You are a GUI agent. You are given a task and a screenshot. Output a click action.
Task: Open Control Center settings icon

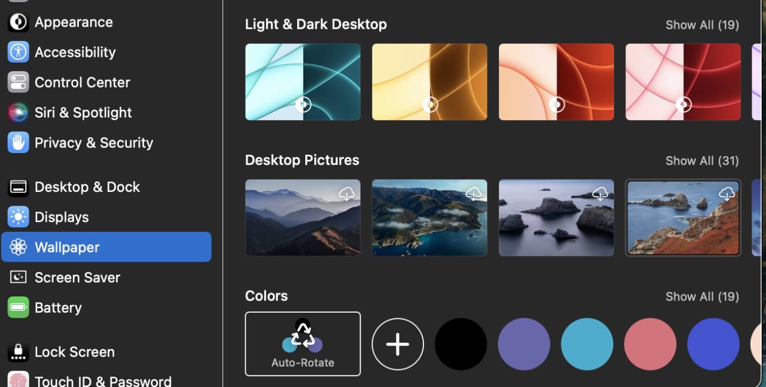coord(18,83)
